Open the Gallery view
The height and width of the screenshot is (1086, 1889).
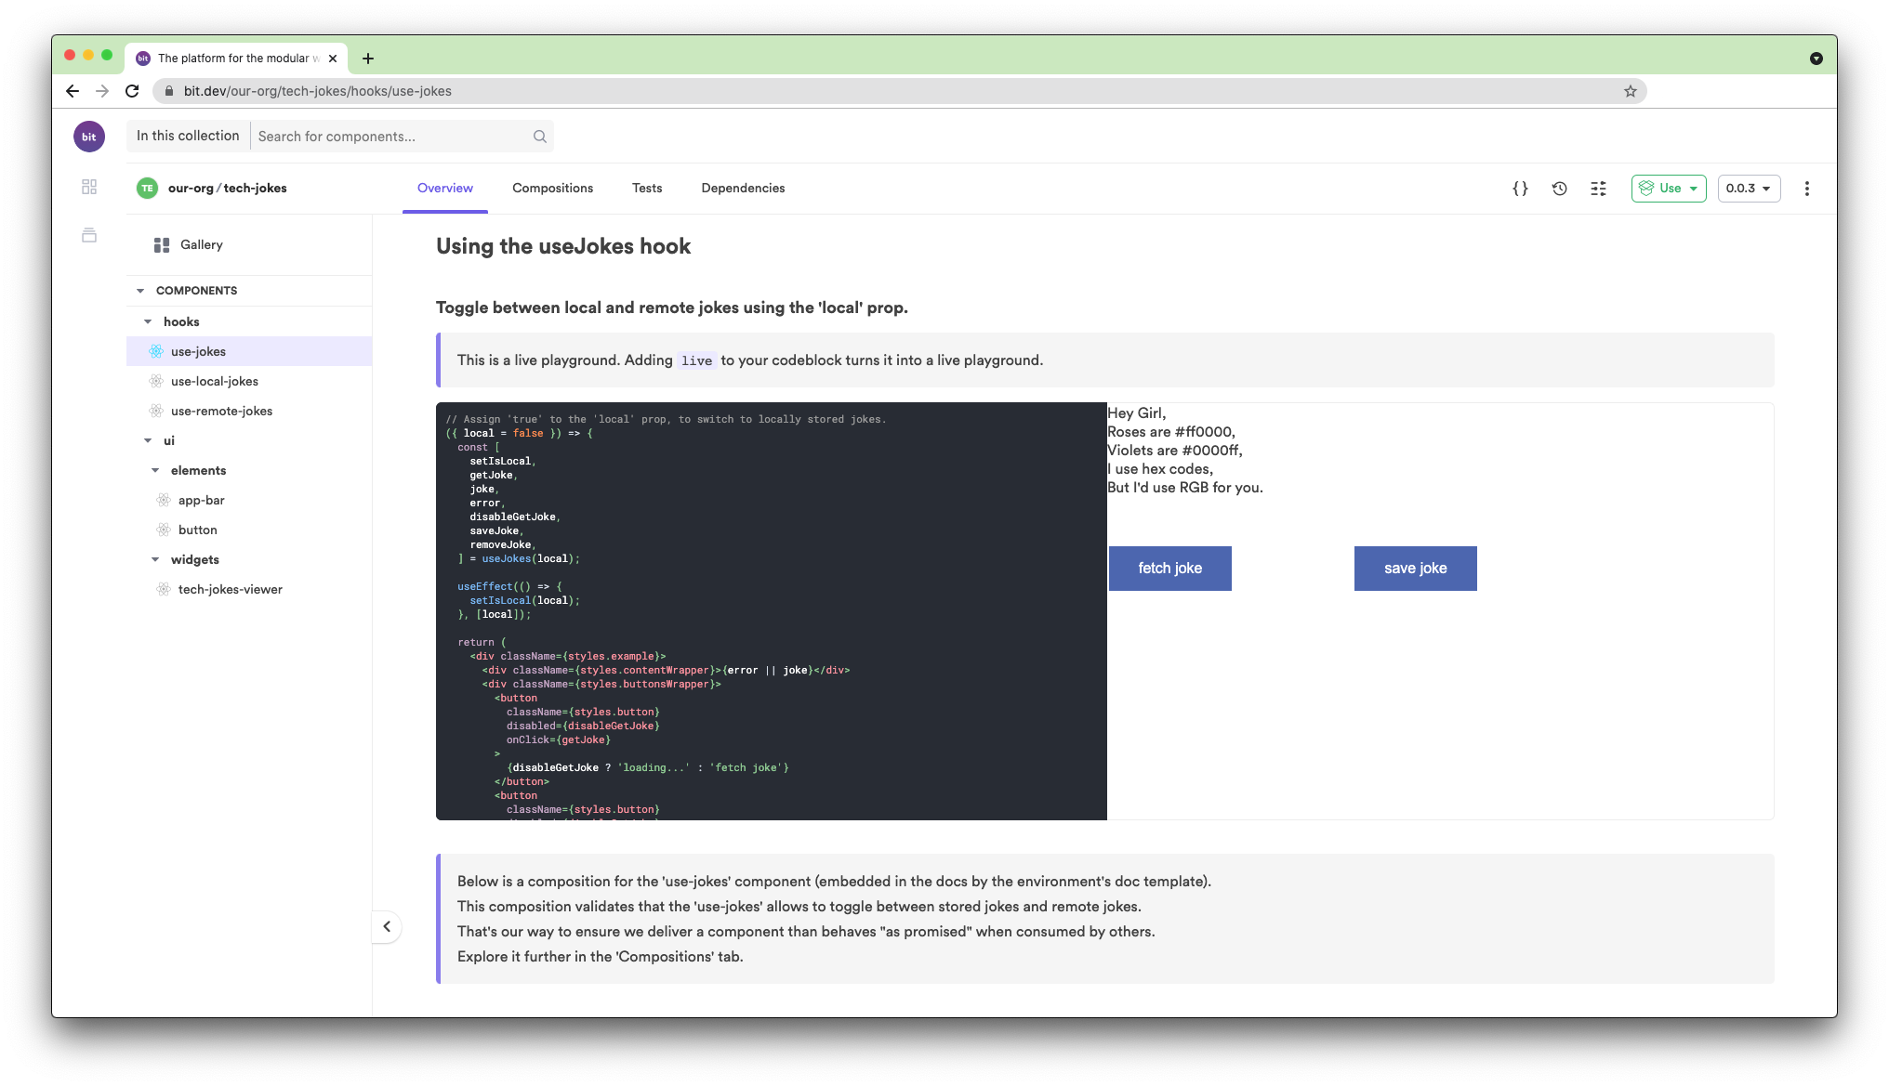pyautogui.click(x=201, y=244)
